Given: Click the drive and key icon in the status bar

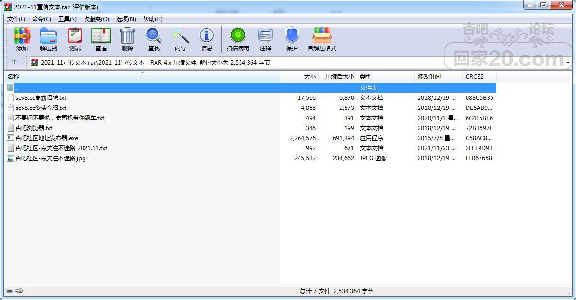Looking at the screenshot, I should (14, 291).
